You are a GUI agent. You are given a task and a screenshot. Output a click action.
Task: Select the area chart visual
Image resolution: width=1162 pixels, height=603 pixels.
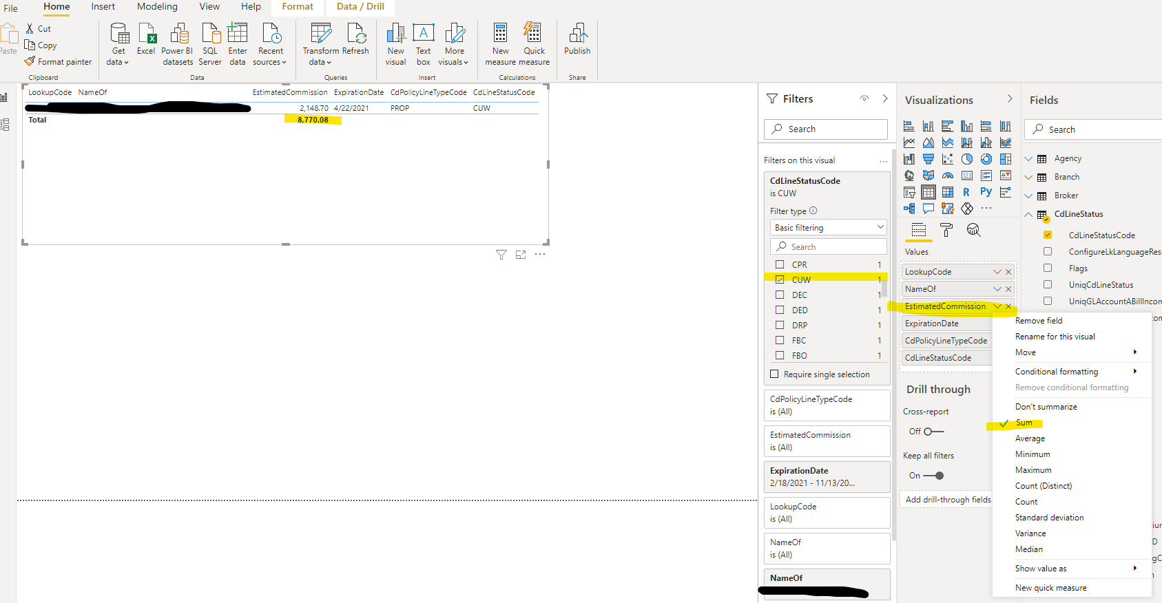pos(928,142)
